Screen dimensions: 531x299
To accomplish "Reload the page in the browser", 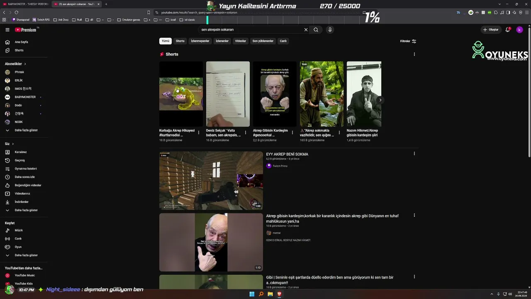I will point(16,12).
